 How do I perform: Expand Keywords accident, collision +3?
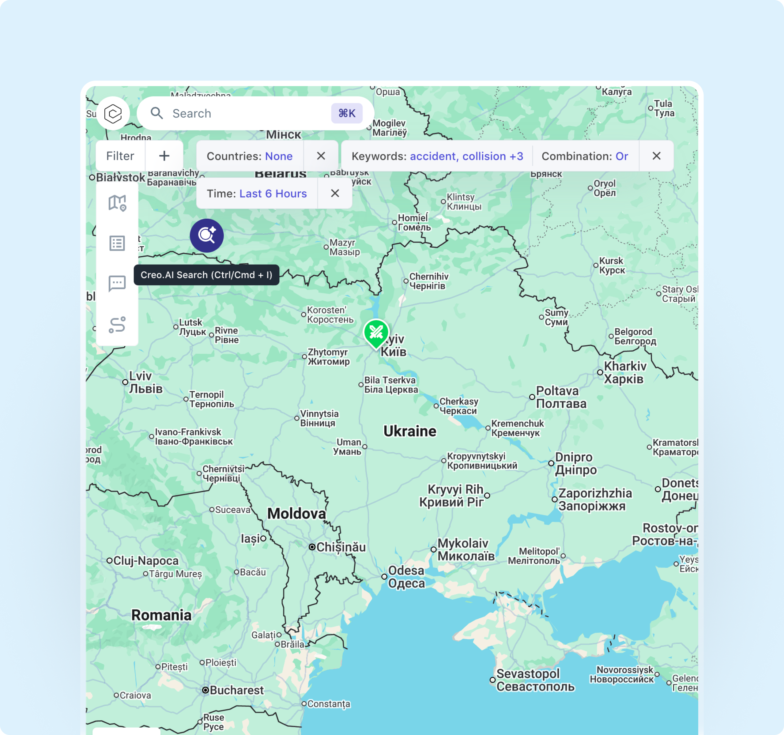437,156
